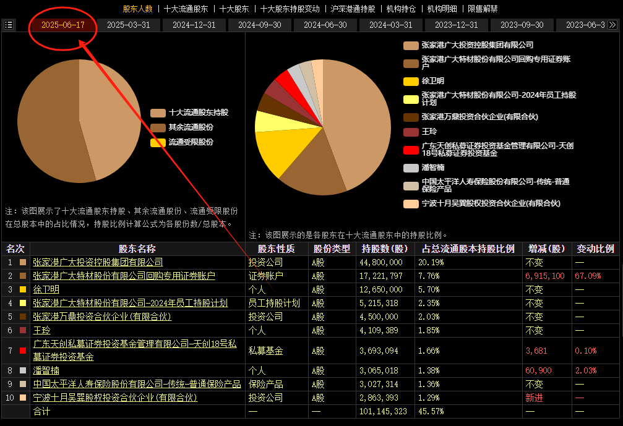The height and width of the screenshot is (426, 623).
Task: Click the 十大流通股东持股 legend swatch
Action: pos(158,113)
